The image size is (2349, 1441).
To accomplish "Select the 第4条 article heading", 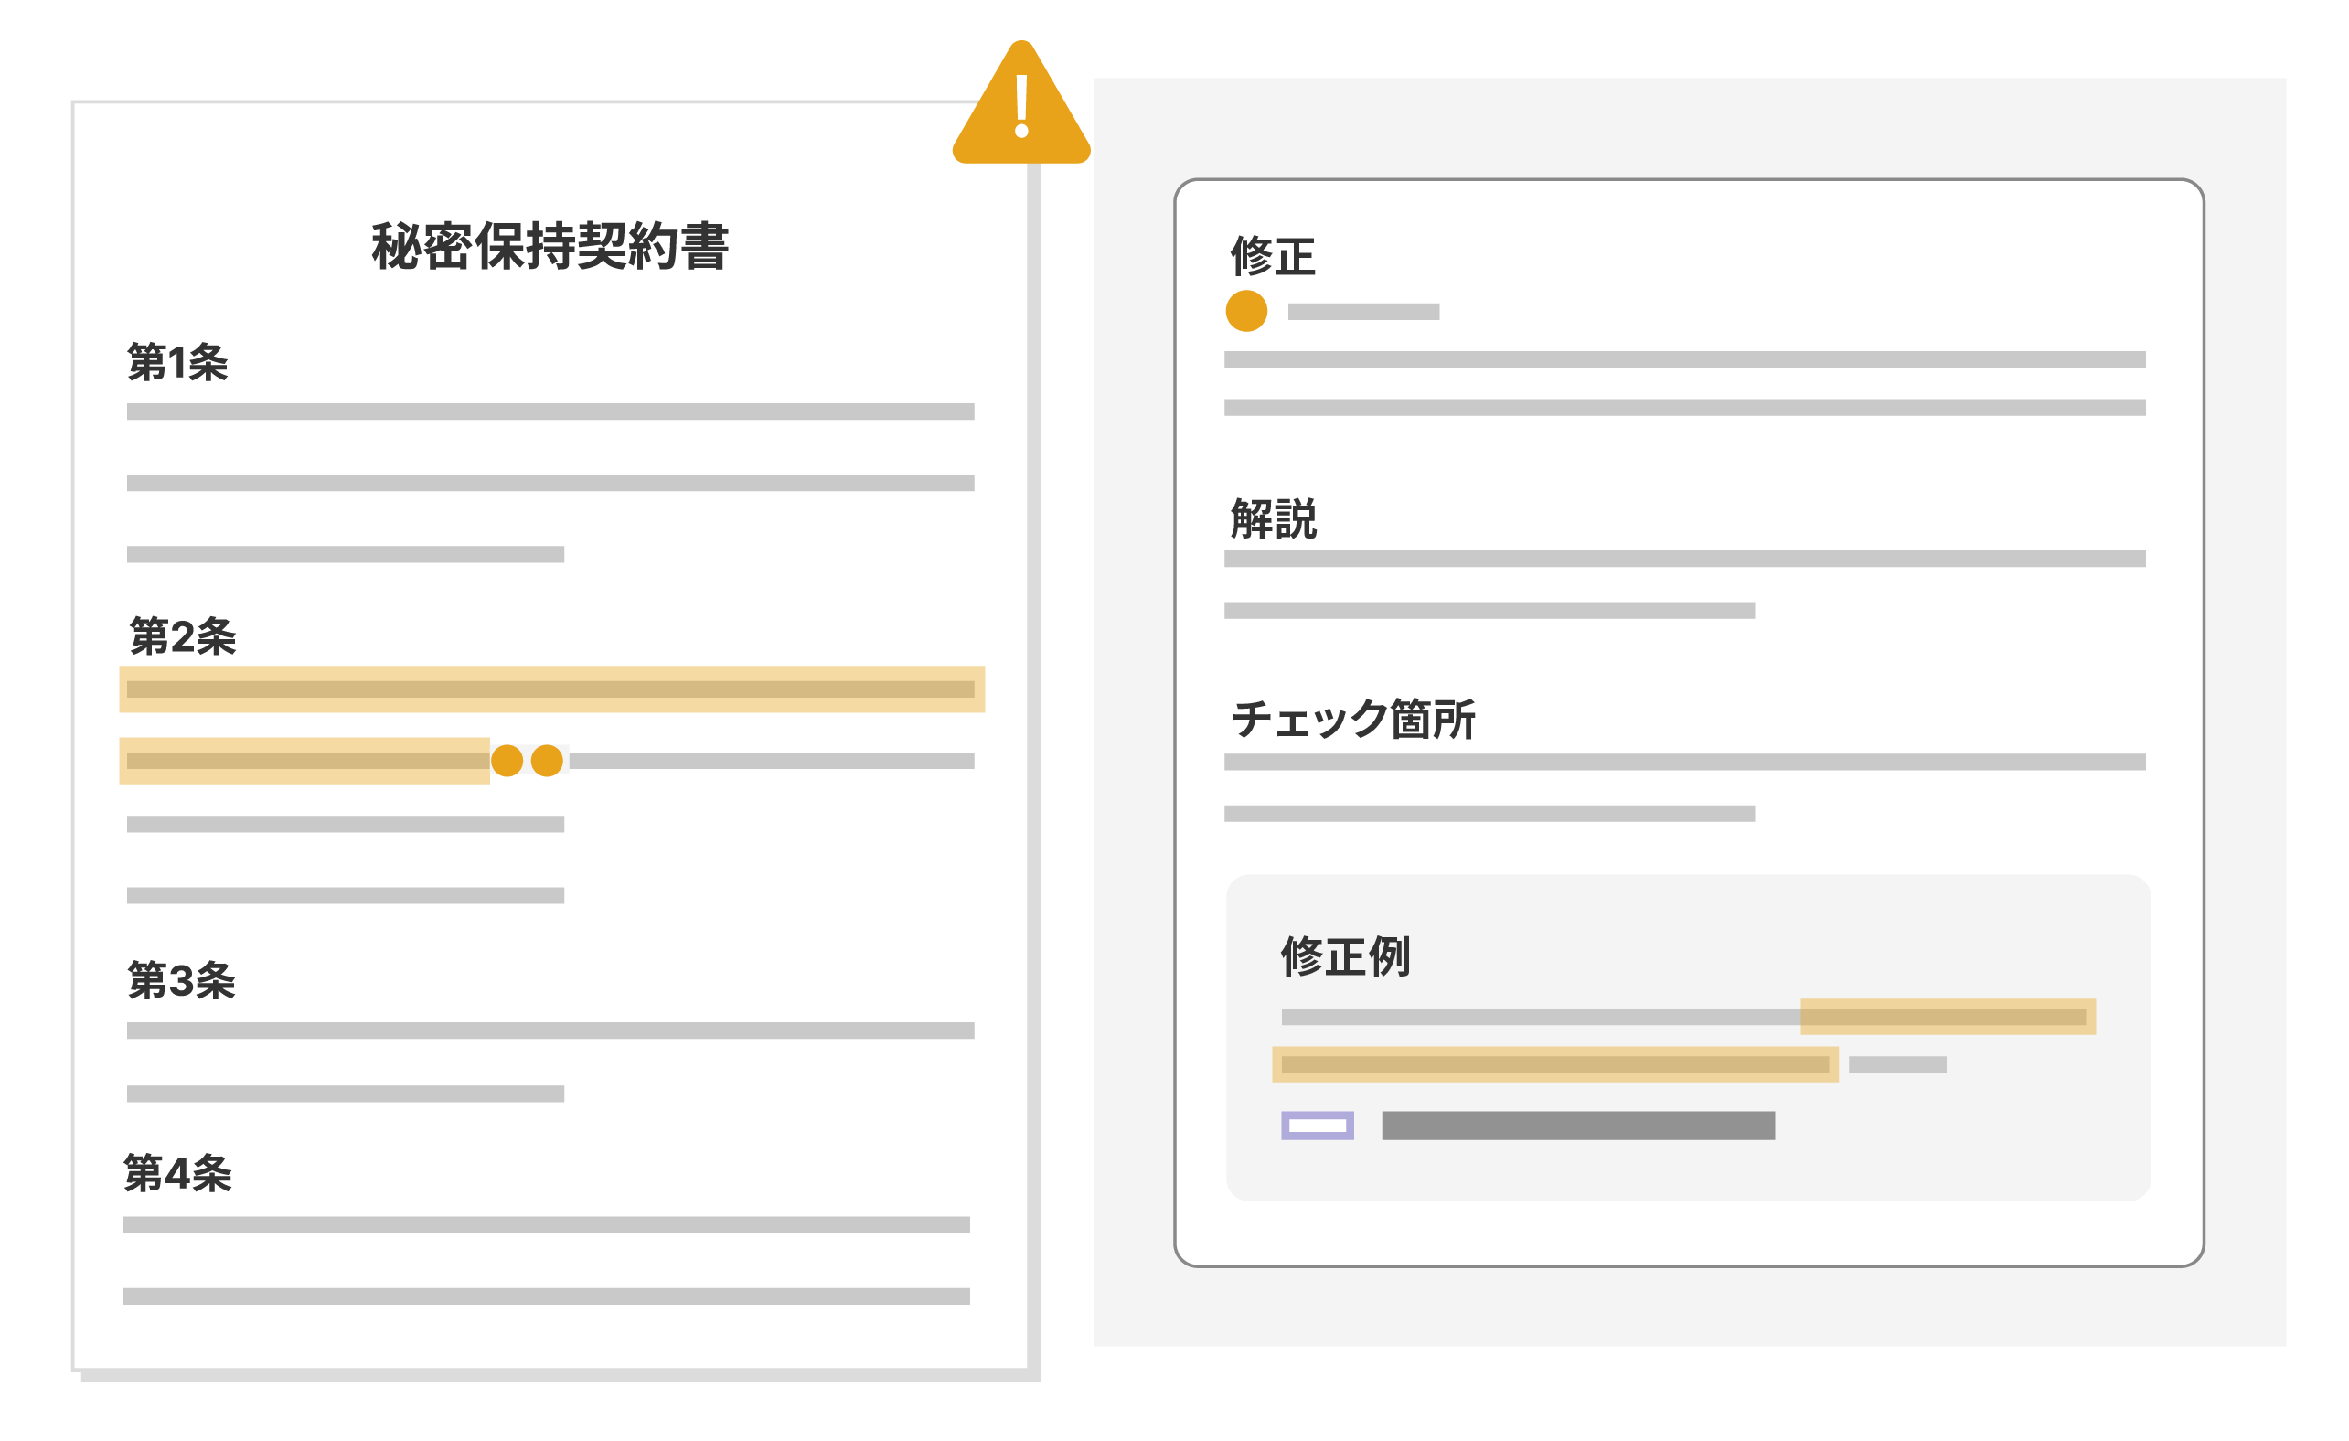I will pyautogui.click(x=181, y=1176).
